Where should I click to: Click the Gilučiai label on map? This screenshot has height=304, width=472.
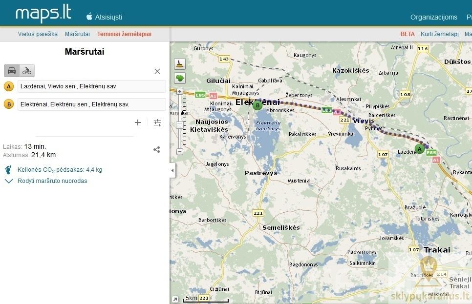click(218, 81)
